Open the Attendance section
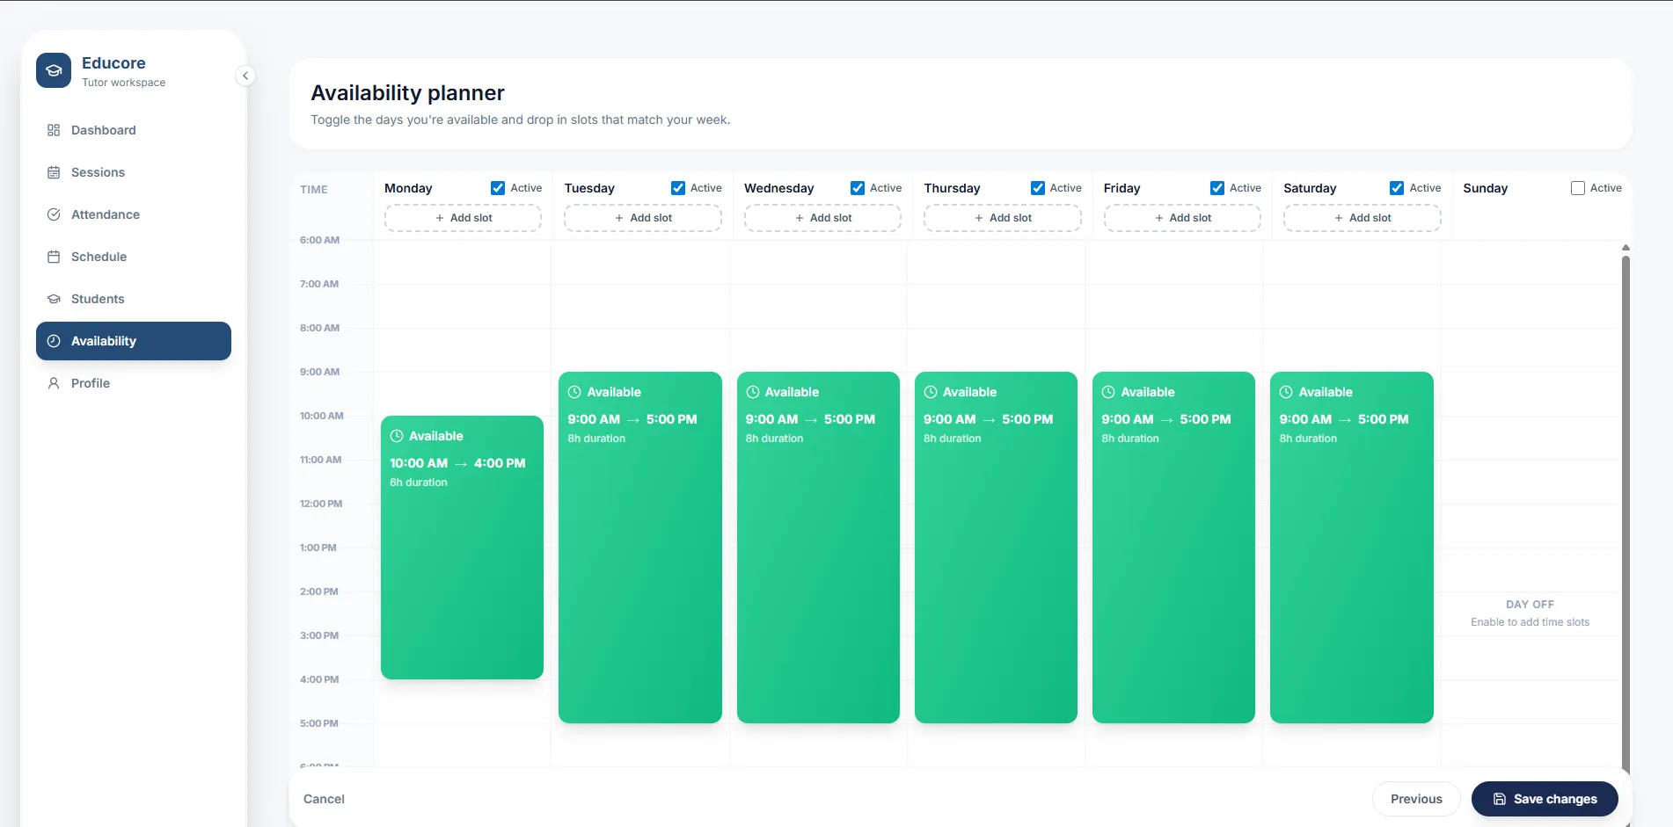The height and width of the screenshot is (827, 1673). click(134, 214)
